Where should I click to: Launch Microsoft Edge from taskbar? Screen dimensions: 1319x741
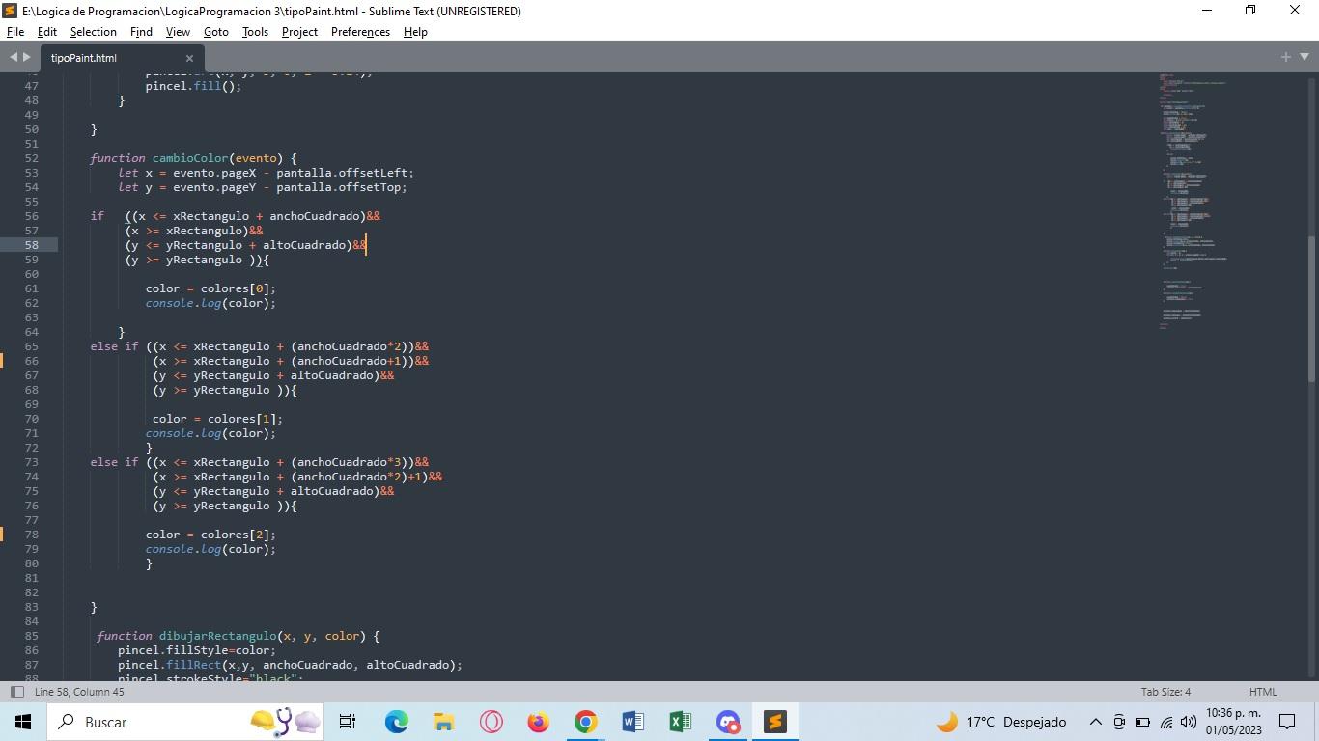pos(396,722)
